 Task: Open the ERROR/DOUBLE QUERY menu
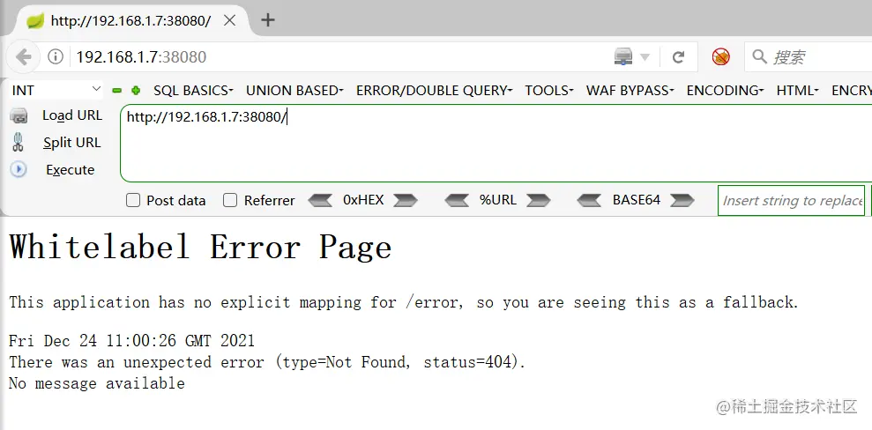[435, 91]
